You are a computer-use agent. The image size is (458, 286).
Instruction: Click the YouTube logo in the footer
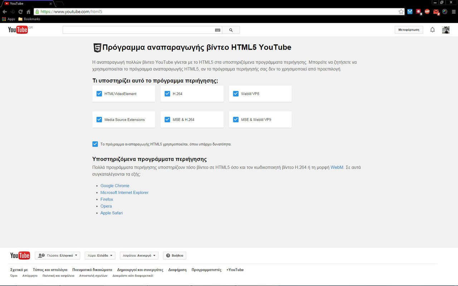(20, 255)
